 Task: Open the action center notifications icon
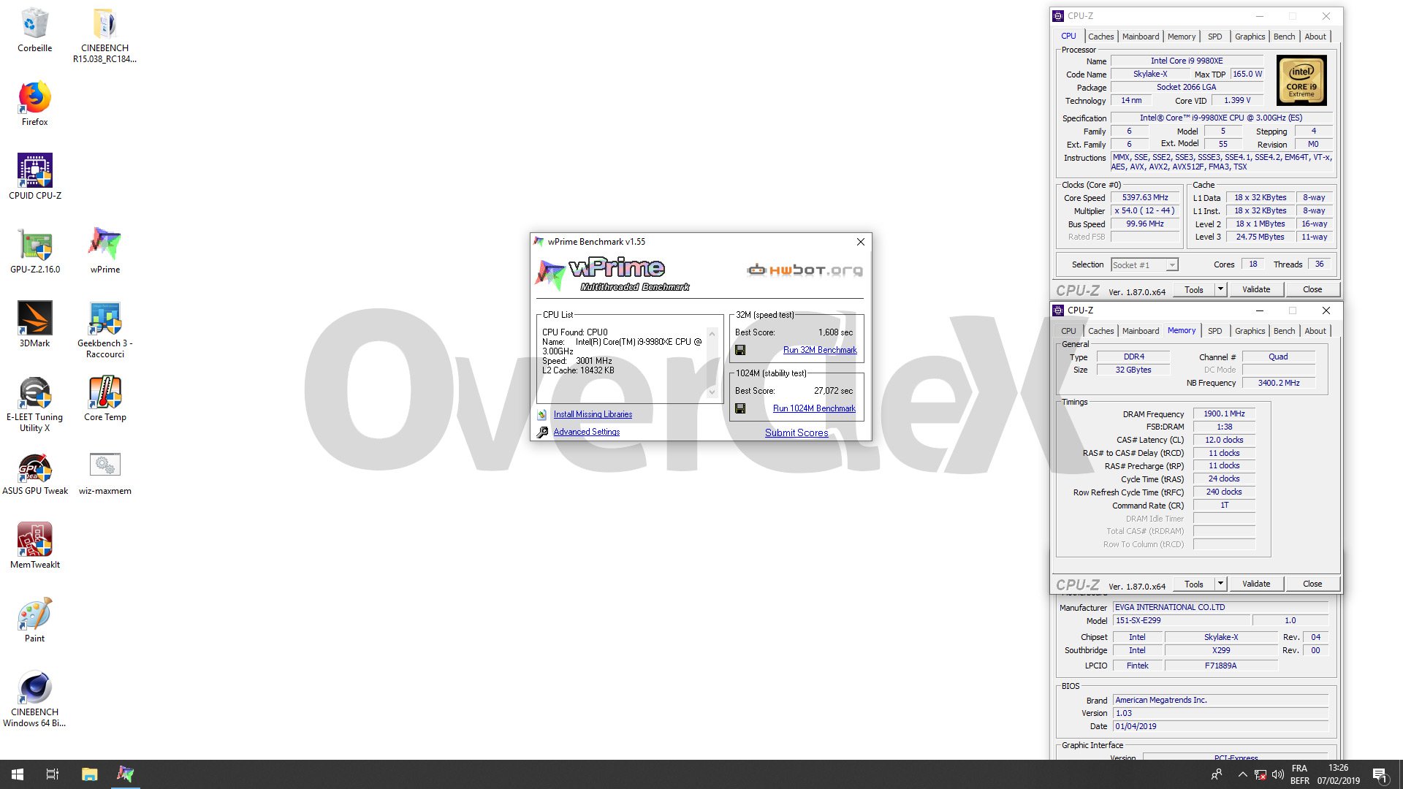click(x=1380, y=774)
